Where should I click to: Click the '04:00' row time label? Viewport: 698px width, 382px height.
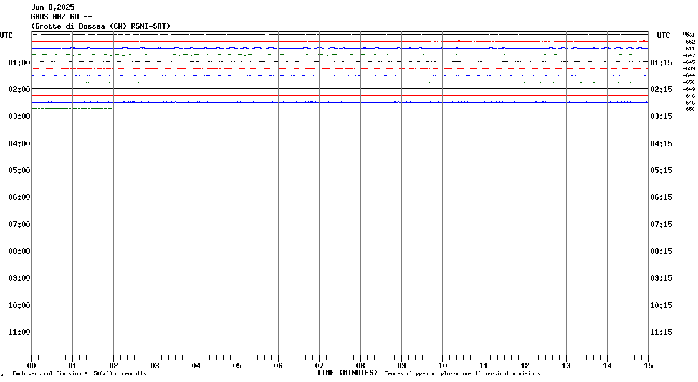[x=19, y=144]
